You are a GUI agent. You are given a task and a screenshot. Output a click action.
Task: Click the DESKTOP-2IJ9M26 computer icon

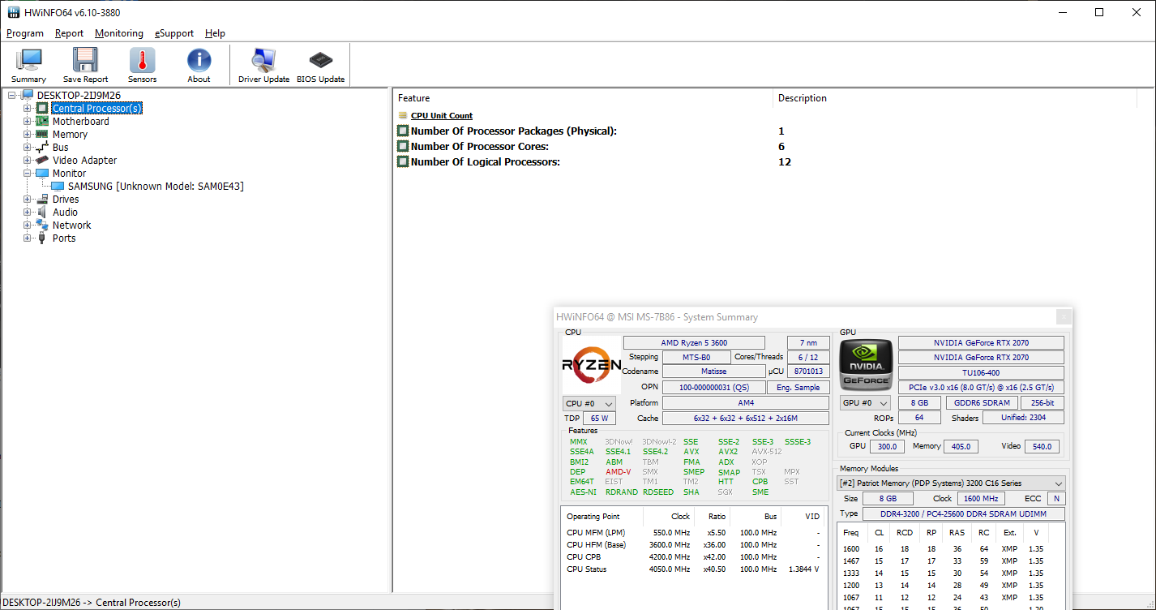(x=28, y=95)
